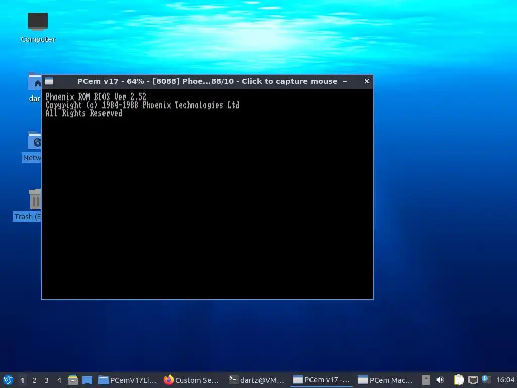
Task: Switch to the PCem Mac... taskbar window
Action: [385, 380]
